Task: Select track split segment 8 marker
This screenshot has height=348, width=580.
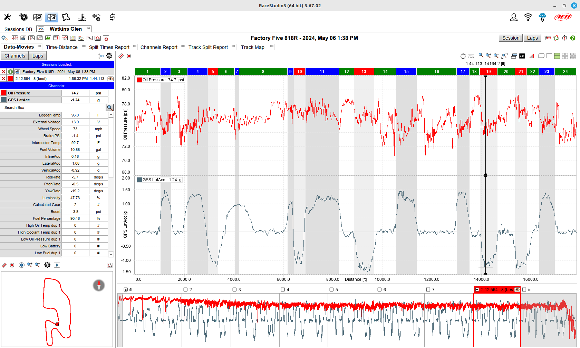Action: (263, 72)
